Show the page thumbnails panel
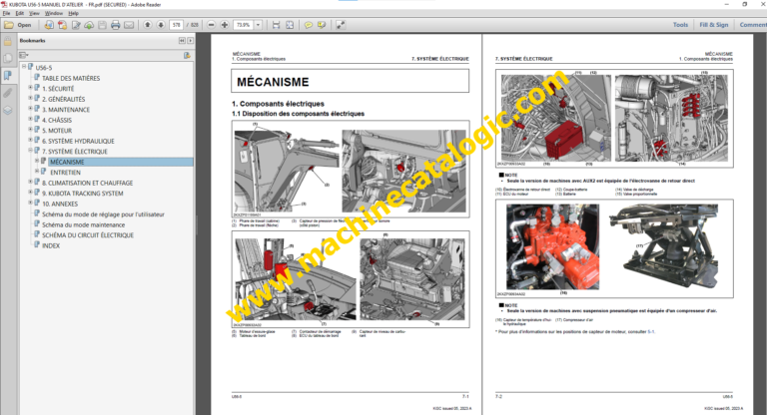Viewport: 767px width, 415px height. click(x=8, y=59)
